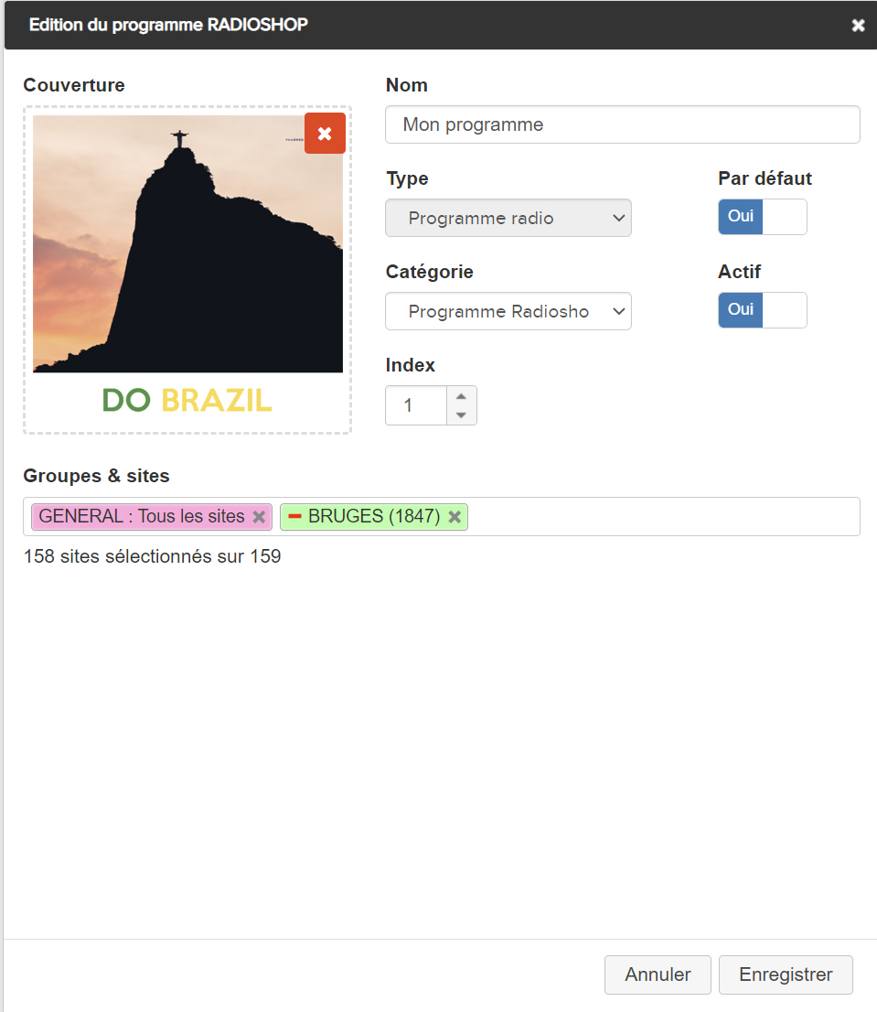Click the Nom input field
The height and width of the screenshot is (1012, 877).
tap(622, 124)
